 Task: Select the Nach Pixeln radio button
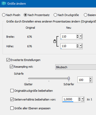[x=4, y=15]
